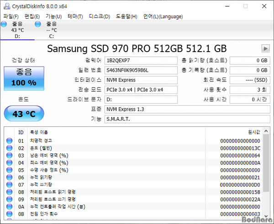Image resolution: width=274 pixels, height=224 pixels.
Task: Click raw value 00000000000000D0
Action: pyautogui.click(x=240, y=185)
